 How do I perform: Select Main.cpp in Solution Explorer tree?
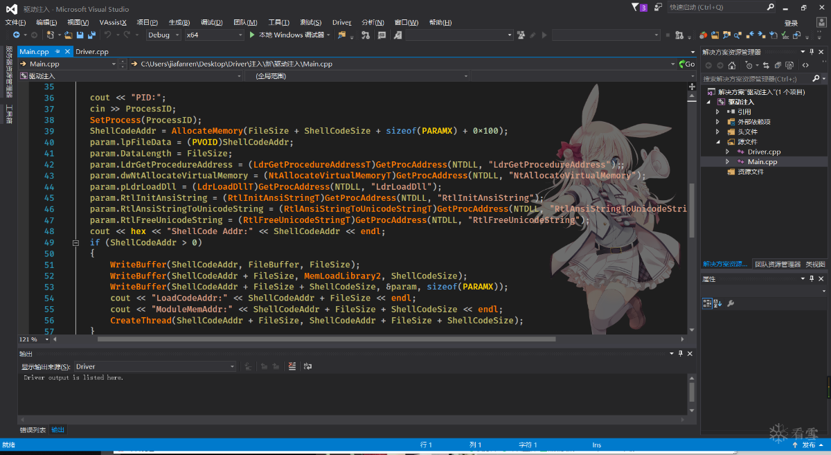point(762,161)
